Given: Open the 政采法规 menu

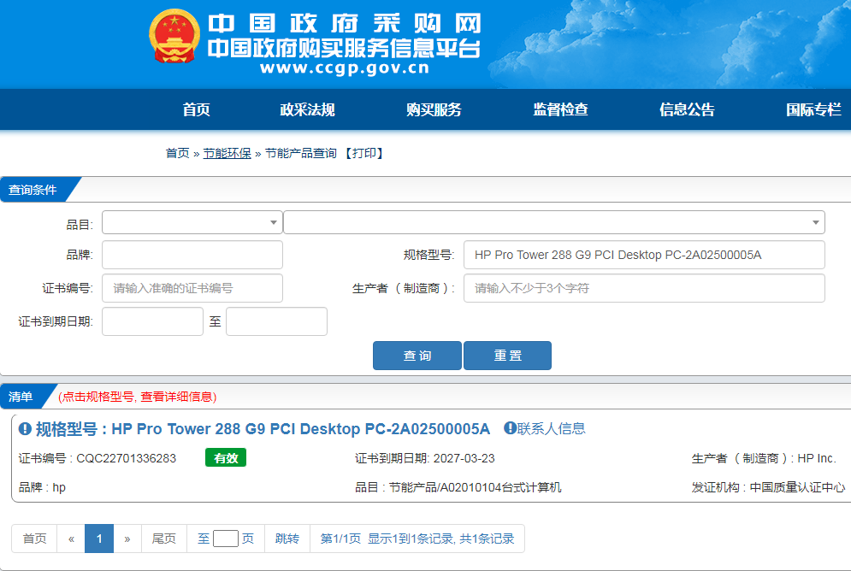Looking at the screenshot, I should (307, 109).
